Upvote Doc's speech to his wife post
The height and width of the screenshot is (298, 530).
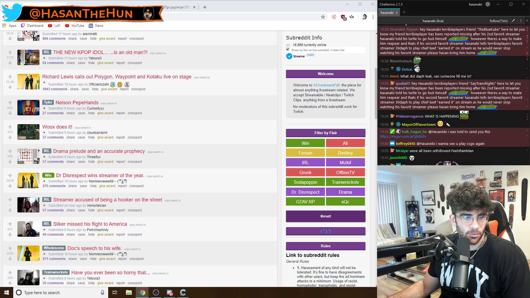click(x=10, y=248)
